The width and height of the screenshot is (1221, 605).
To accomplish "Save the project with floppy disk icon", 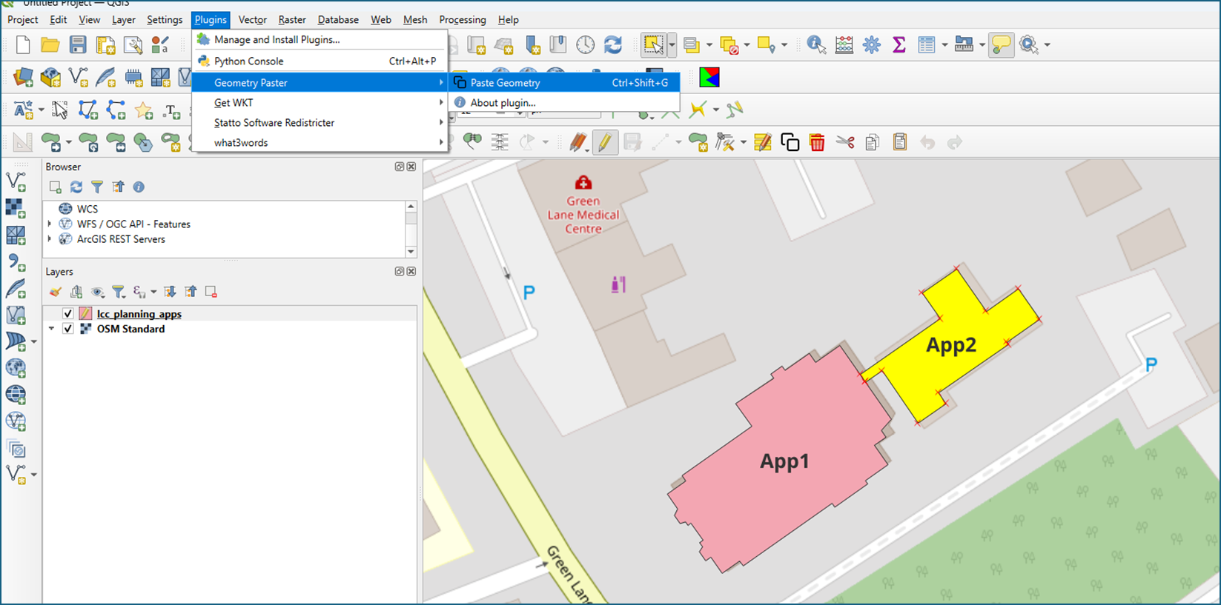I will pos(78,45).
